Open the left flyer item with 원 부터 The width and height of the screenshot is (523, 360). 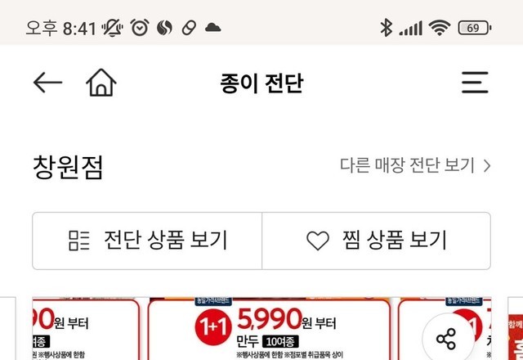86,329
